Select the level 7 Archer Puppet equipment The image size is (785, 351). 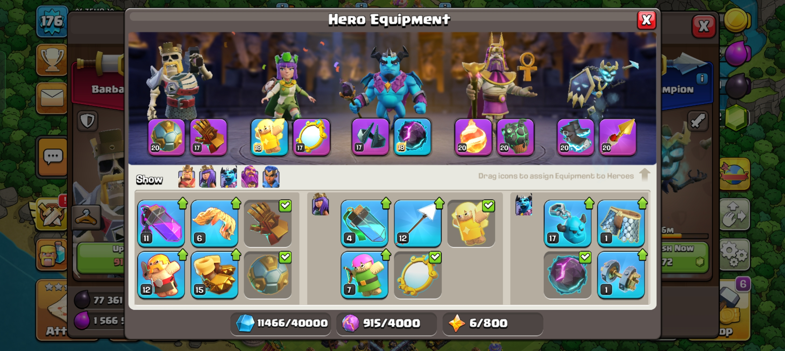365,275
